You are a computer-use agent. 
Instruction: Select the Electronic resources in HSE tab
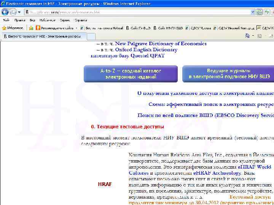tap(44, 36)
